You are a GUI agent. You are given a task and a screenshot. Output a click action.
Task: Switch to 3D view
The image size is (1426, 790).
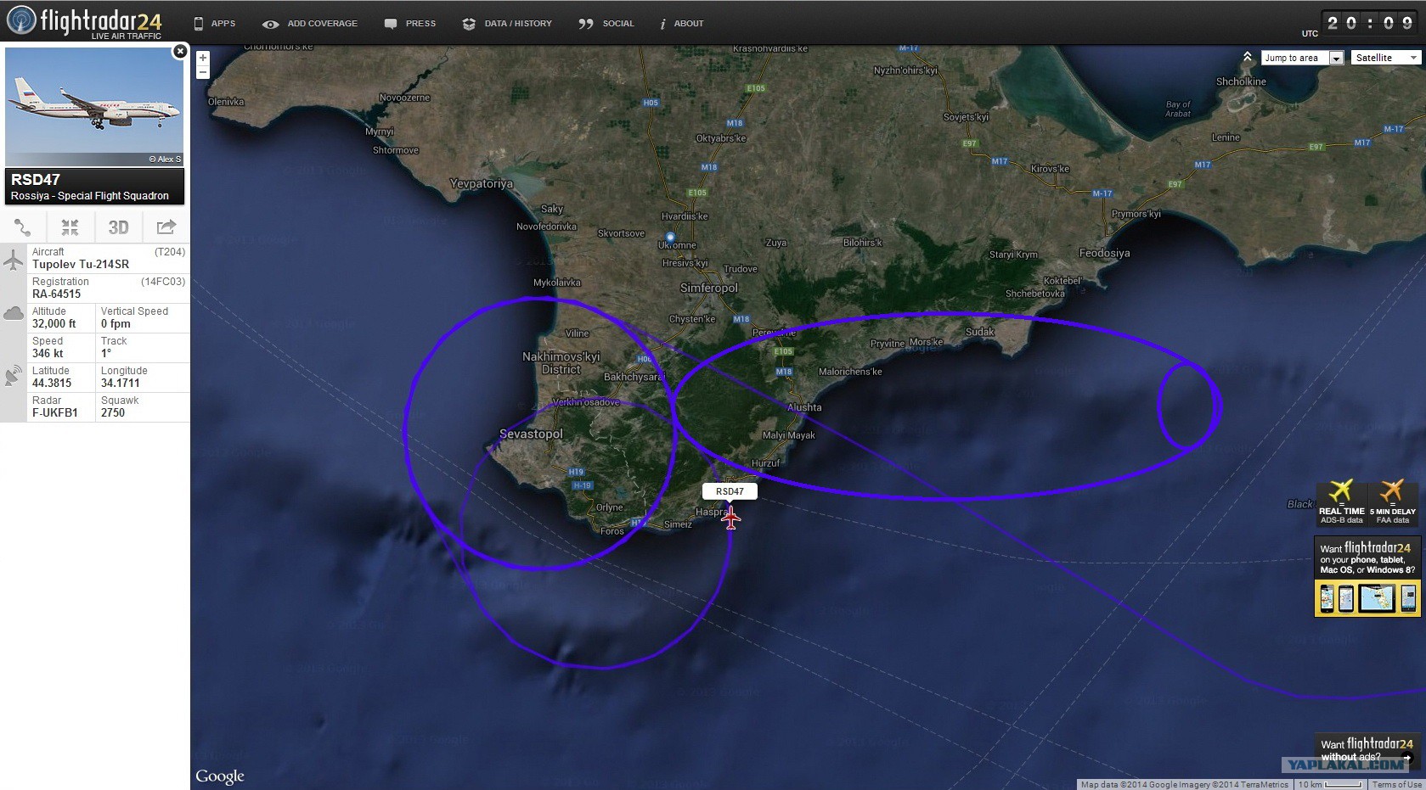tap(118, 227)
